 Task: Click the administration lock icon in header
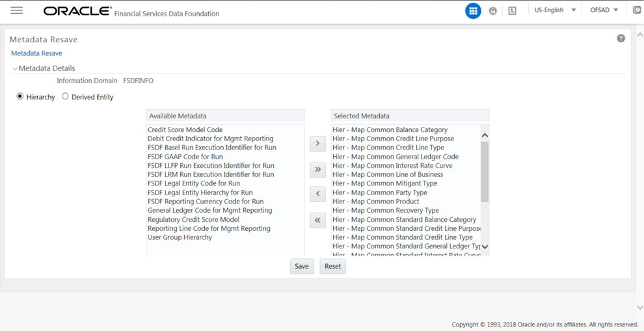click(x=492, y=10)
